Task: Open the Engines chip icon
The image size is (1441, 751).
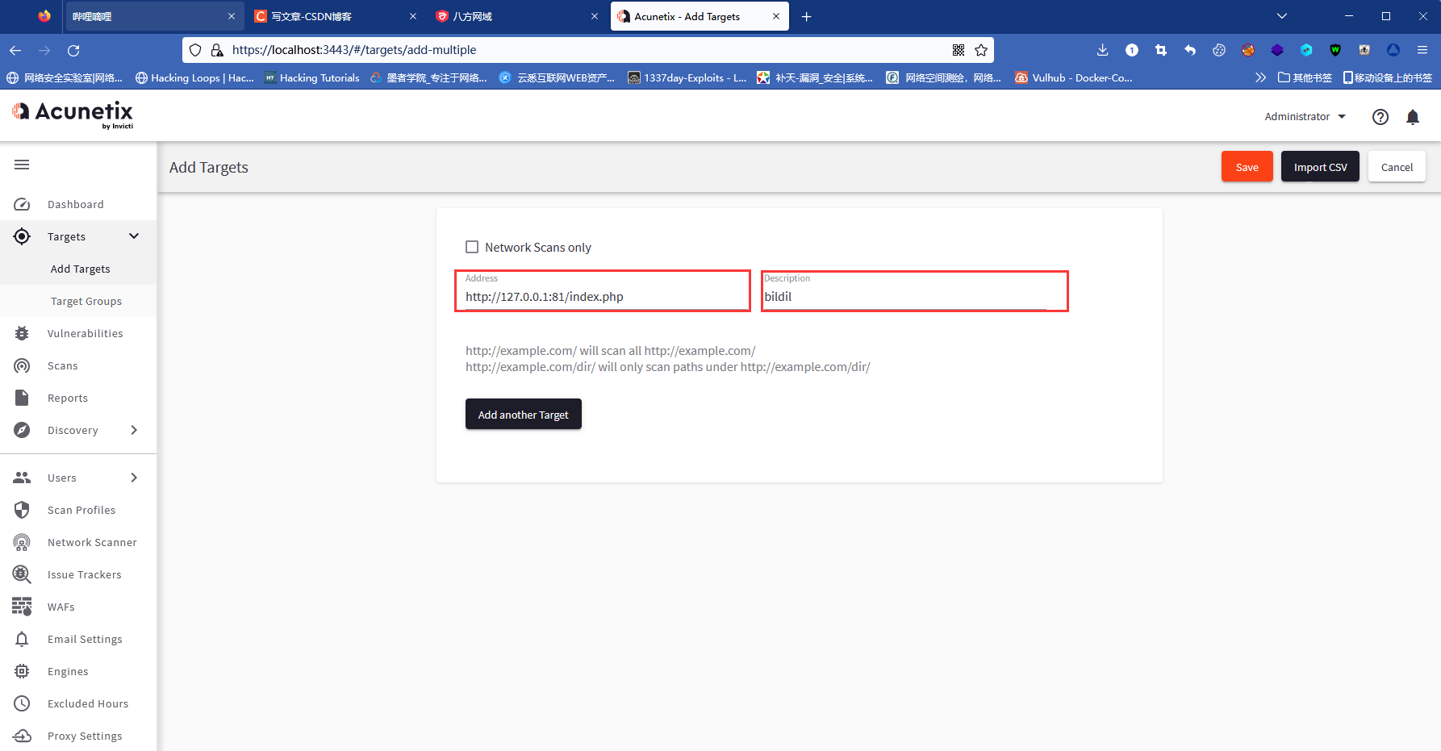Action: 22,671
